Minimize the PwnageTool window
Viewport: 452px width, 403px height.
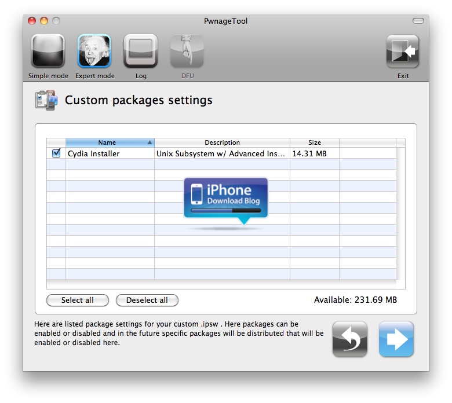[44, 21]
